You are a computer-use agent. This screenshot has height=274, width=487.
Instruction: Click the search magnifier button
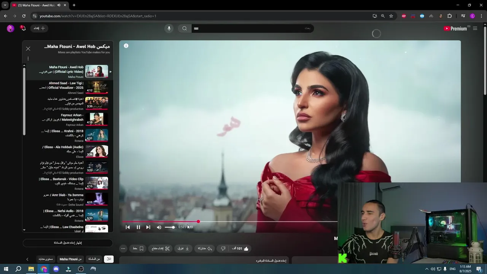[185, 28]
